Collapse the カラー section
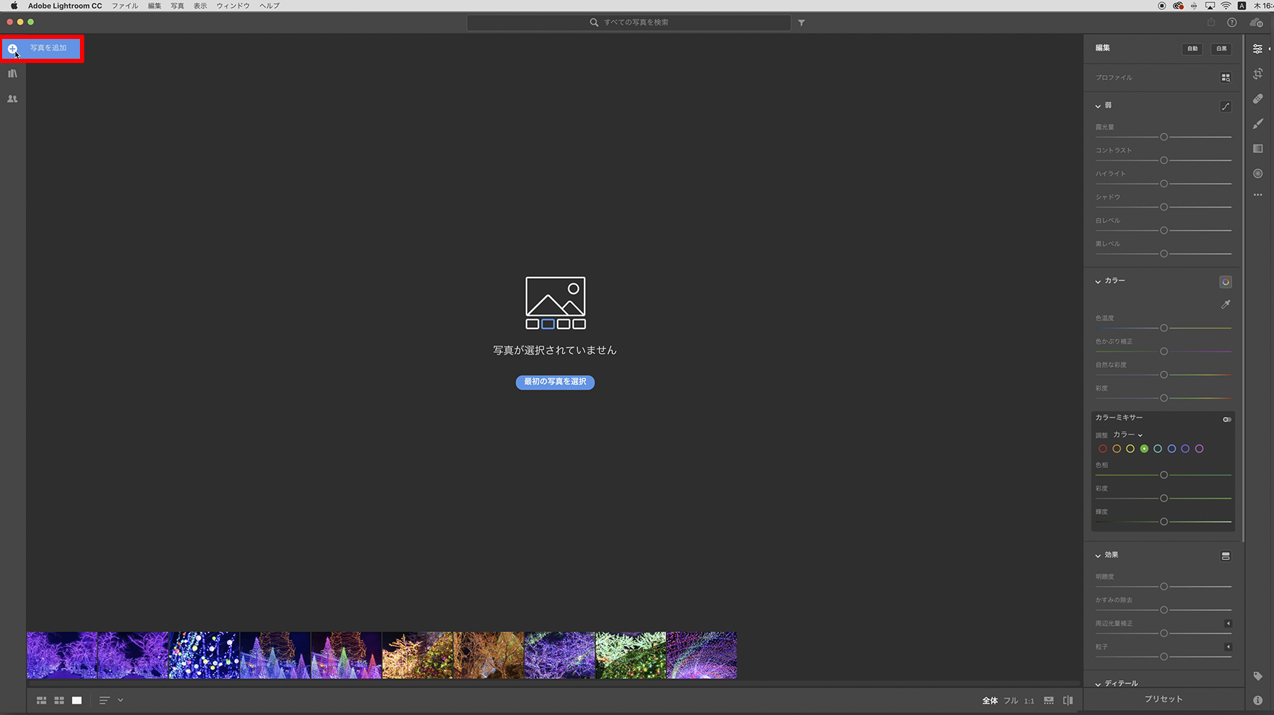Viewport: 1274px width, 715px height. pyautogui.click(x=1098, y=282)
